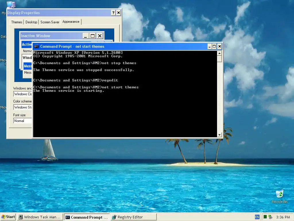
Task: Click the Command Prompt scroll down arrow
Action: click(219, 135)
